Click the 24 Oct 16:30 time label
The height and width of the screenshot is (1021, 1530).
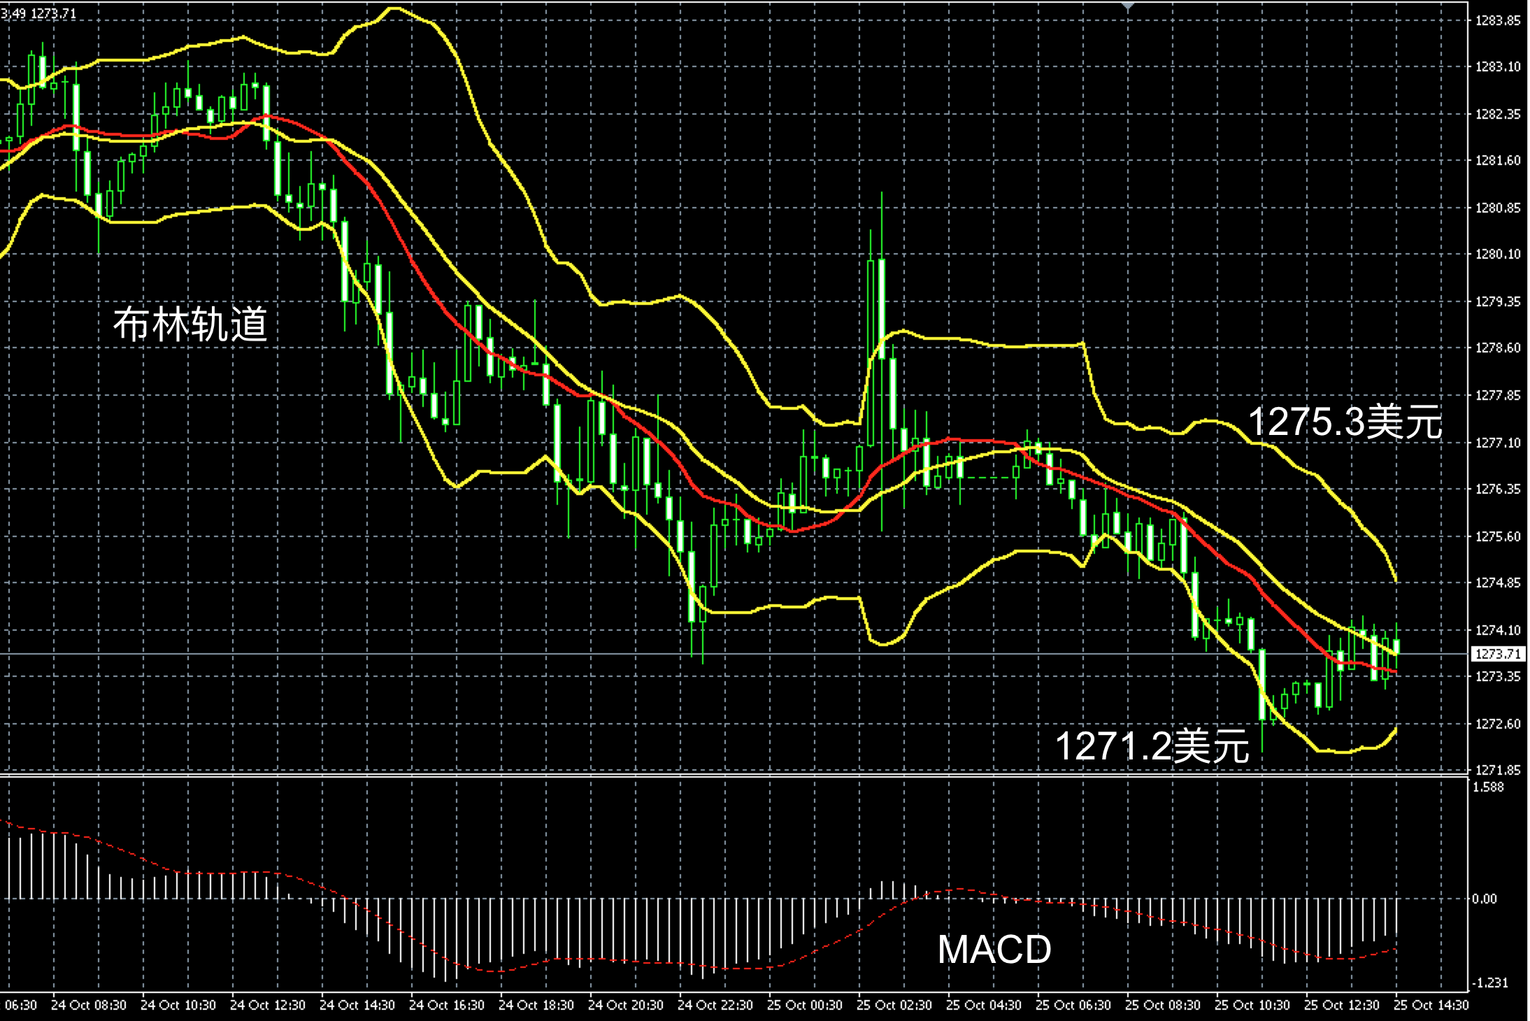(446, 1005)
